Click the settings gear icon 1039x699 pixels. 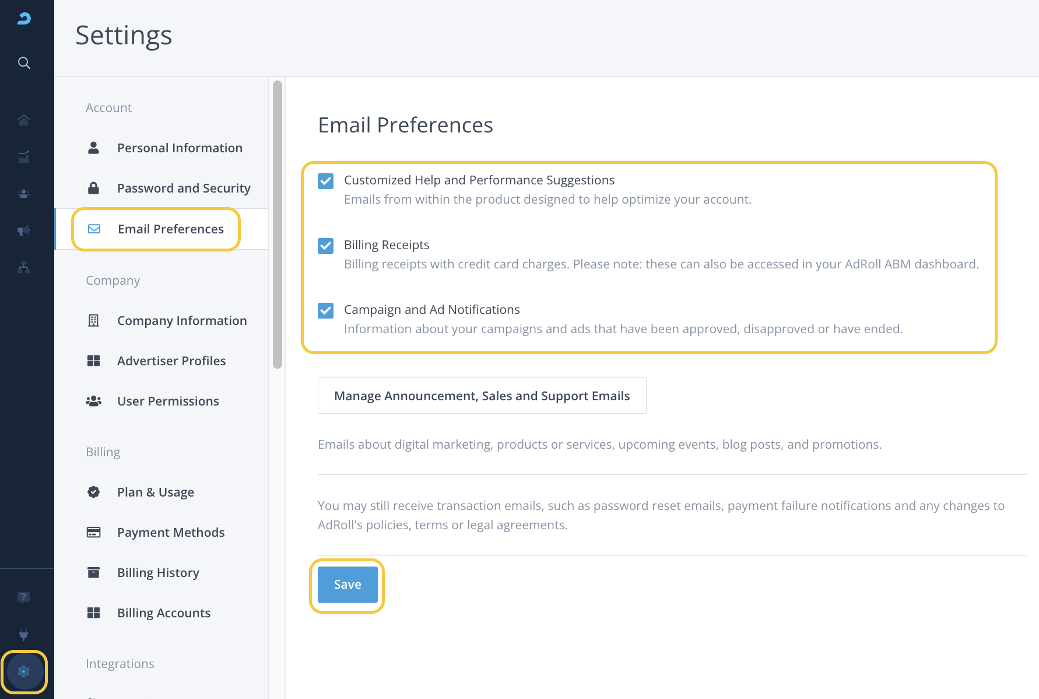point(24,672)
